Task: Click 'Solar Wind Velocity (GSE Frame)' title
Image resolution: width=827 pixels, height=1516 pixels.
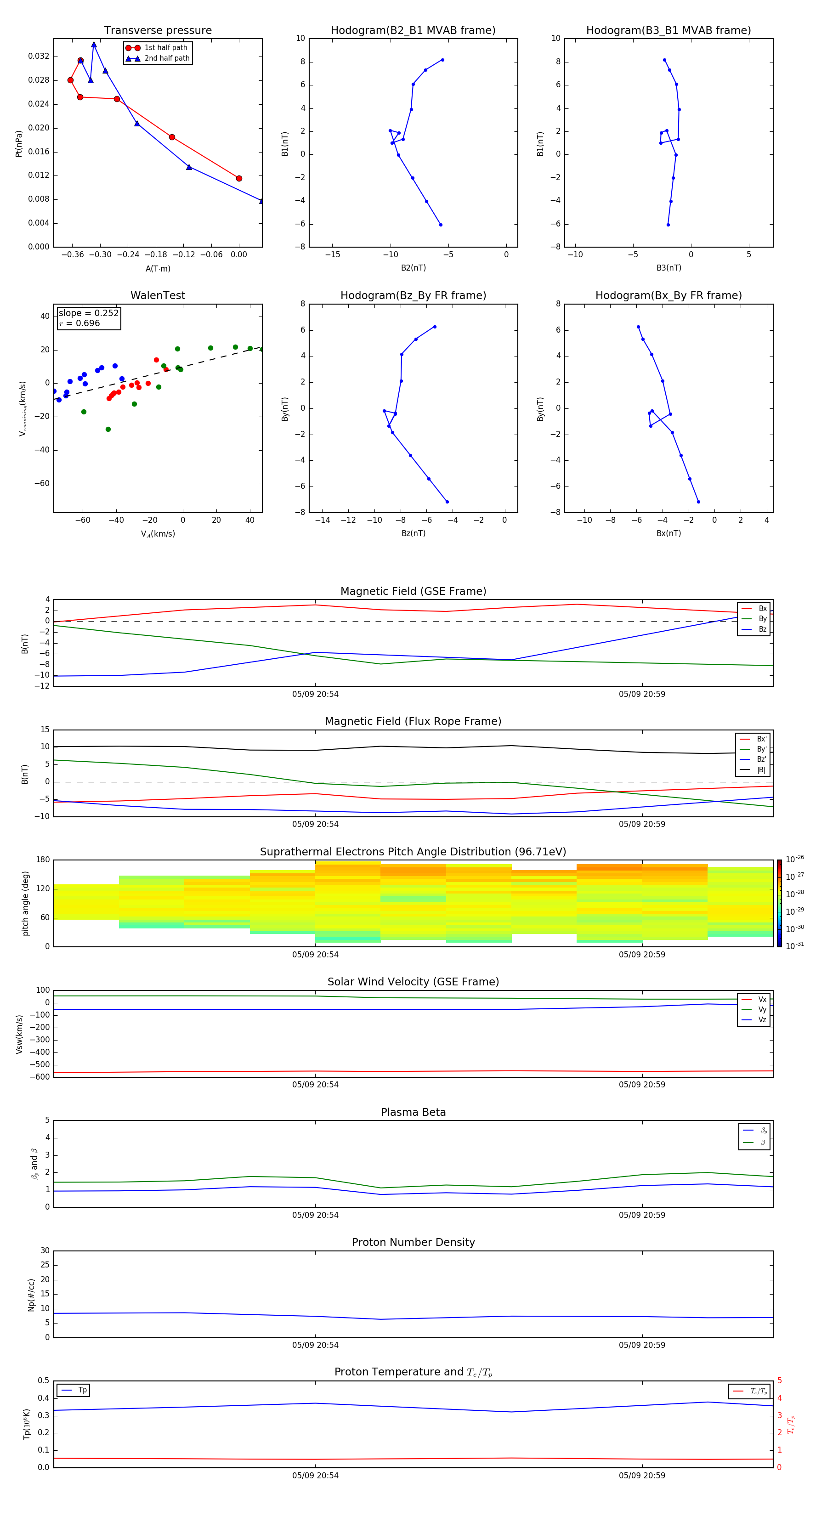Action: point(413,982)
